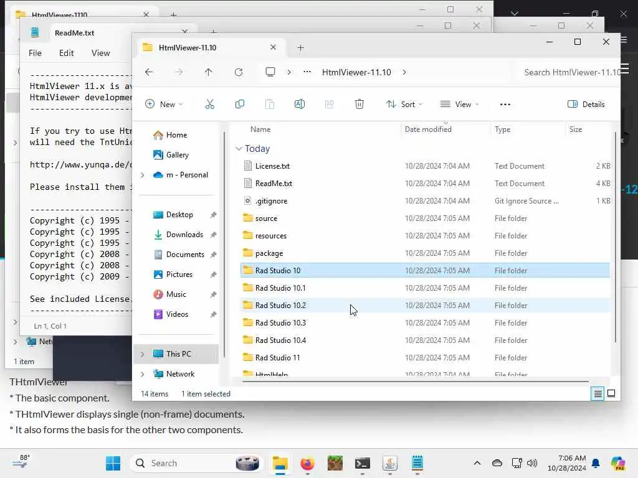Click the Cut scissors icon in Explorer toolbar
The height and width of the screenshot is (478, 638).
coord(209,105)
